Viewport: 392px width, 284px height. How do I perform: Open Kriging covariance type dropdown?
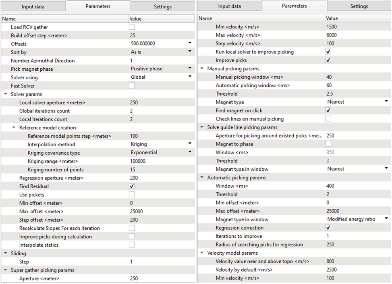pos(189,153)
